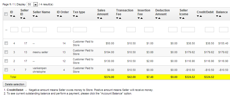
Task: Sort Seller Income ascending arrow
Action: (183, 18)
